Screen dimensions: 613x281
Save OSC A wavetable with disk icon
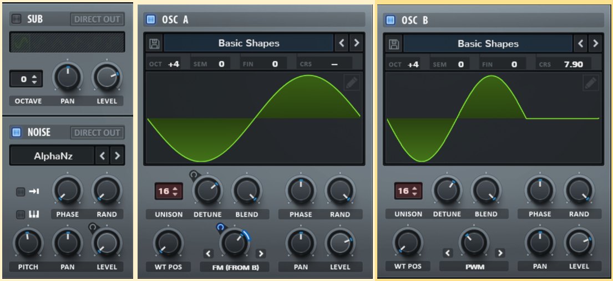point(155,43)
